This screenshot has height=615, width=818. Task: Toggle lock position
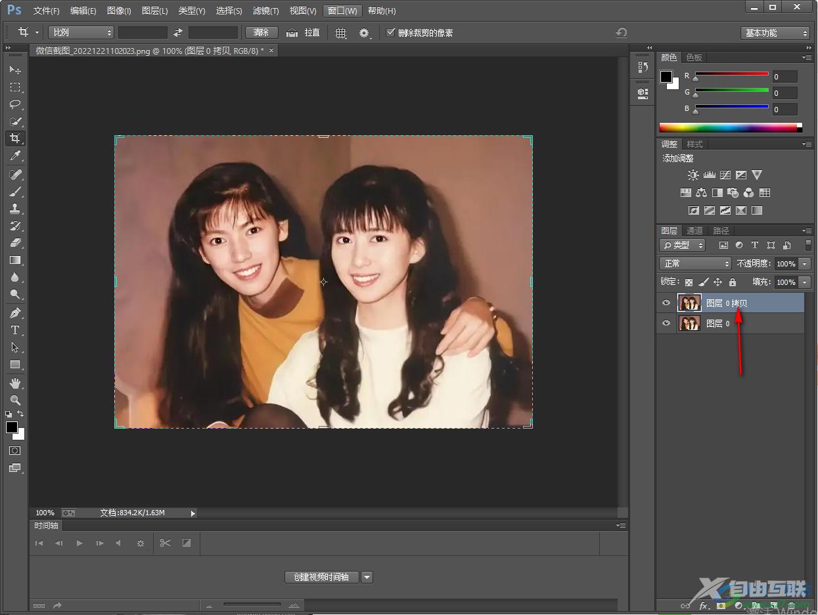click(x=717, y=282)
